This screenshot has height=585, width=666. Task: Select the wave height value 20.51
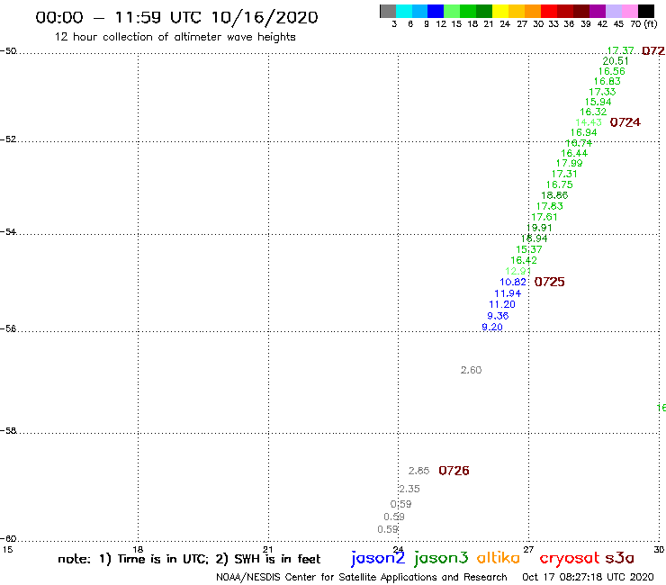pyautogui.click(x=616, y=61)
